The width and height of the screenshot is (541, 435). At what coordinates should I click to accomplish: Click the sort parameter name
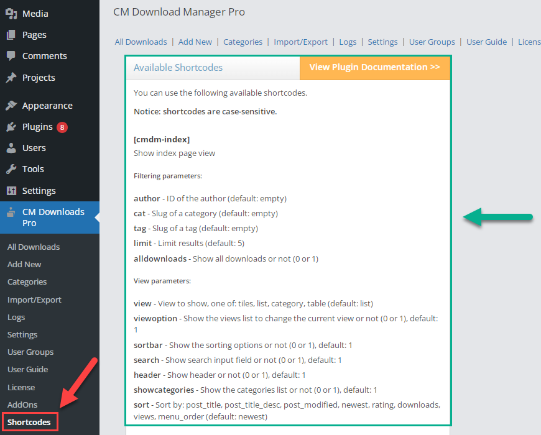click(141, 405)
